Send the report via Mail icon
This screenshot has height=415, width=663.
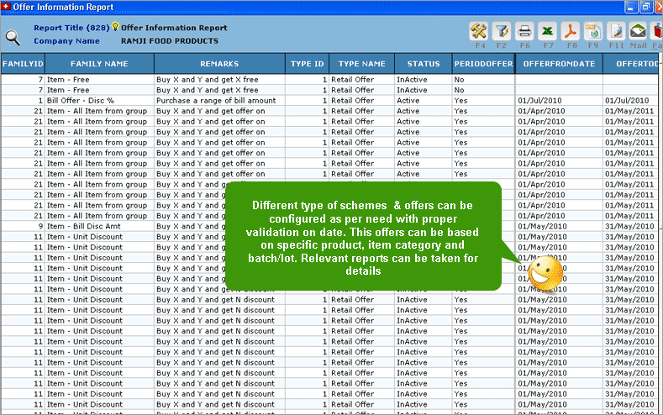[638, 33]
